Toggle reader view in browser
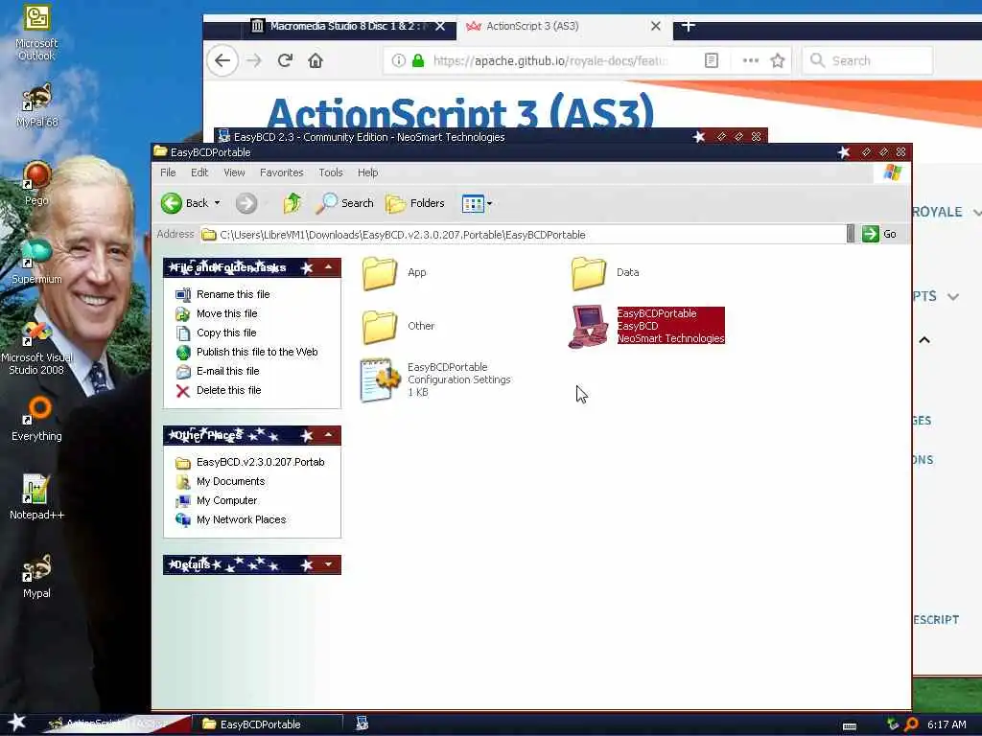Image resolution: width=982 pixels, height=736 pixels. pyautogui.click(x=712, y=60)
